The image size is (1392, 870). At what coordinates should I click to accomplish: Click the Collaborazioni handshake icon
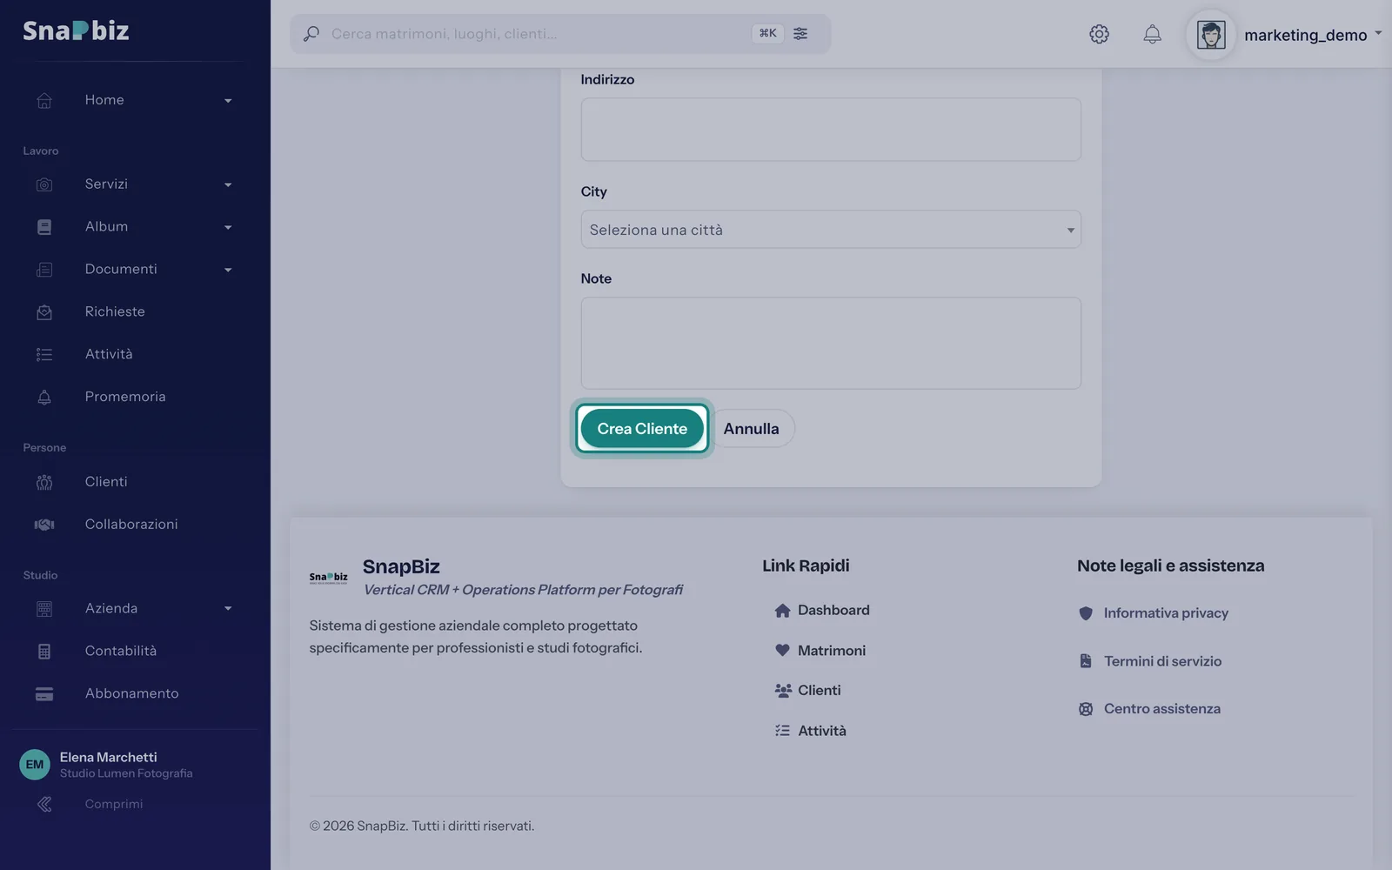[44, 525]
